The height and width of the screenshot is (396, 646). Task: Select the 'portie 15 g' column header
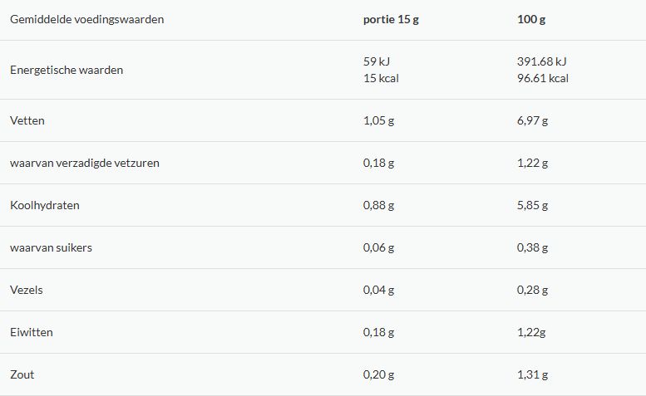[391, 20]
